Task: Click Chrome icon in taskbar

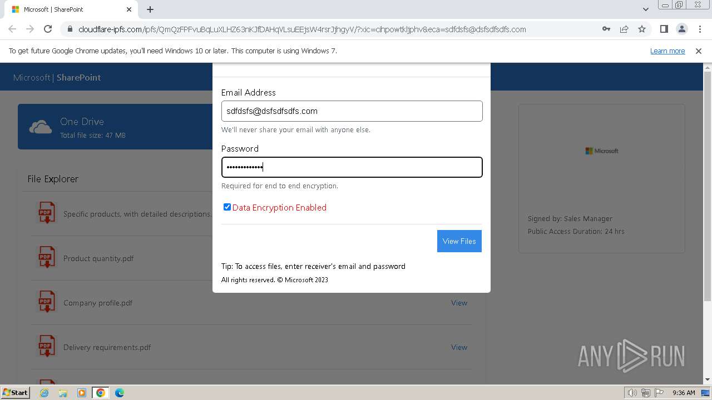Action: 100,393
